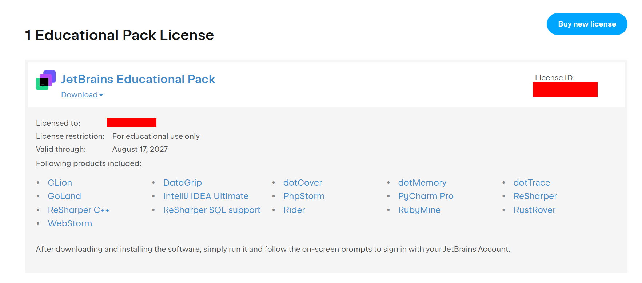Open the RustRover product link

535,210
